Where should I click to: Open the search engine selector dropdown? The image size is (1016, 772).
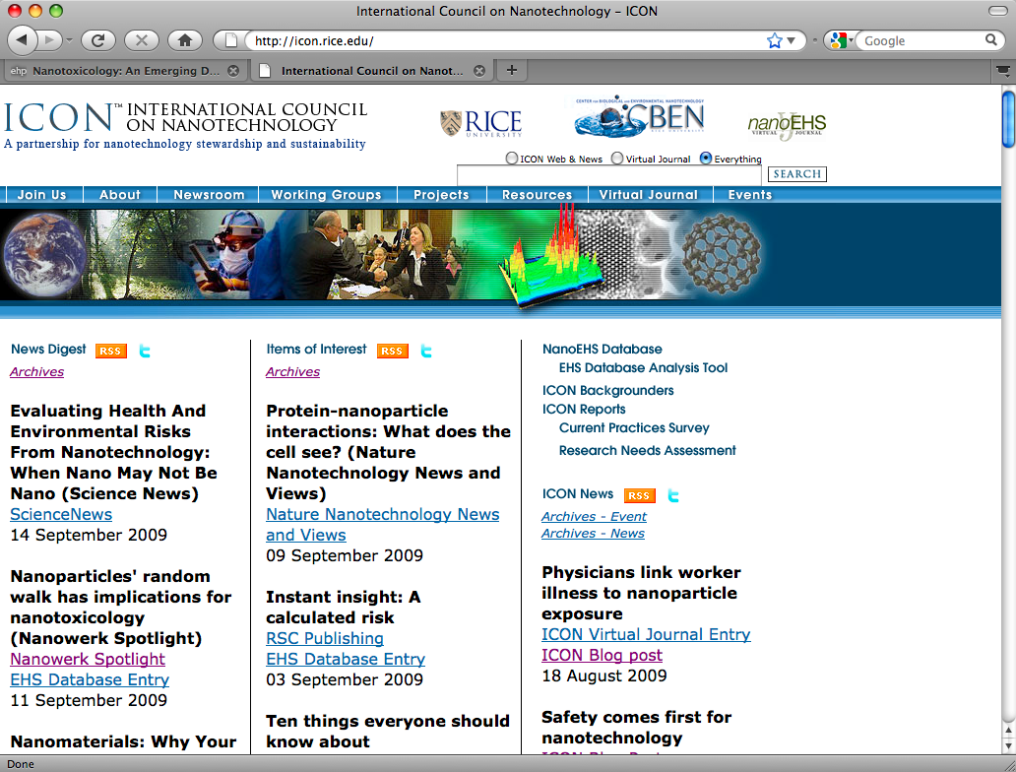(841, 40)
